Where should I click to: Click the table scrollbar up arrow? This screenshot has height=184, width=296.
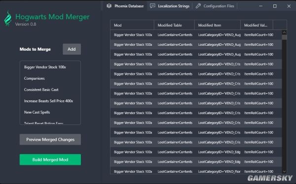284,32
